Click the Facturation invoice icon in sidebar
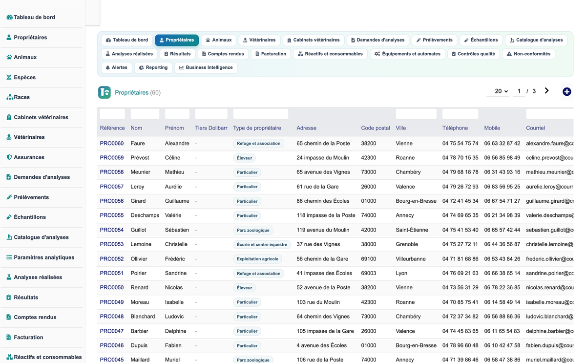Screen dimensions: 586x363 (9, 337)
